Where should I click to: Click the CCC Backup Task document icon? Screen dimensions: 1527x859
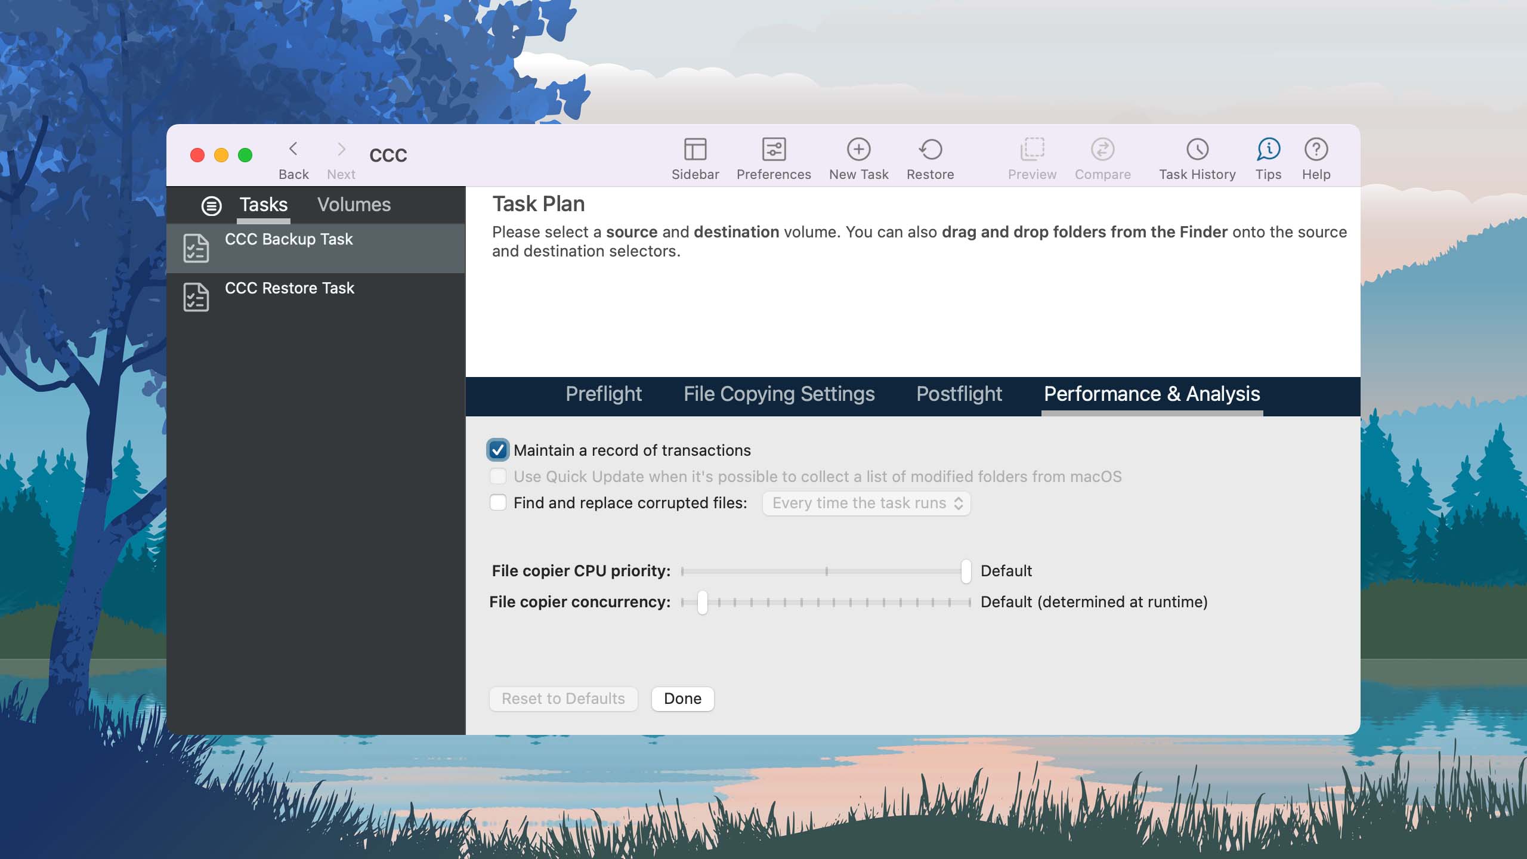[196, 248]
